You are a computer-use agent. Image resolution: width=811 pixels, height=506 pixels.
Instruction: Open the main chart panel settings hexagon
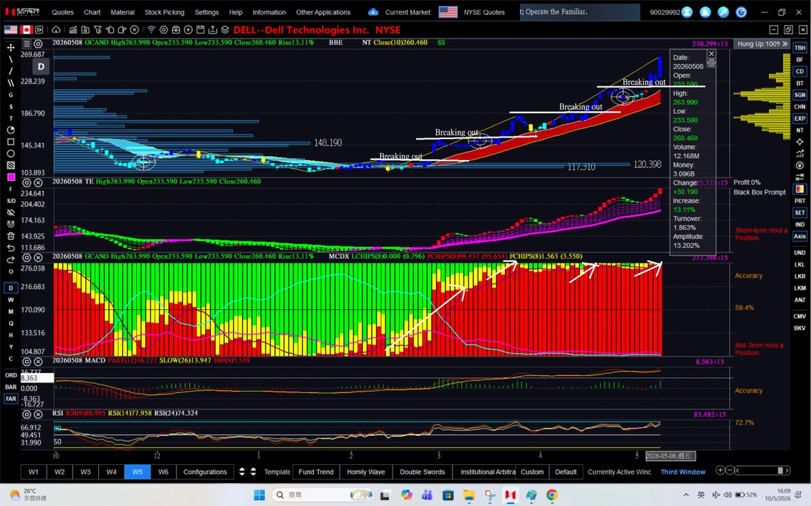[39, 43]
